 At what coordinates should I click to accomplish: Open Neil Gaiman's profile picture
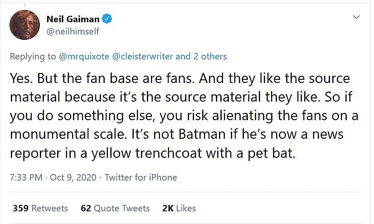click(x=25, y=25)
